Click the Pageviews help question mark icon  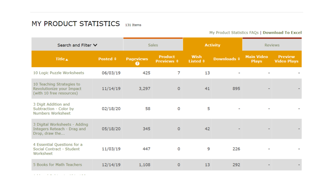pyautogui.click(x=137, y=64)
